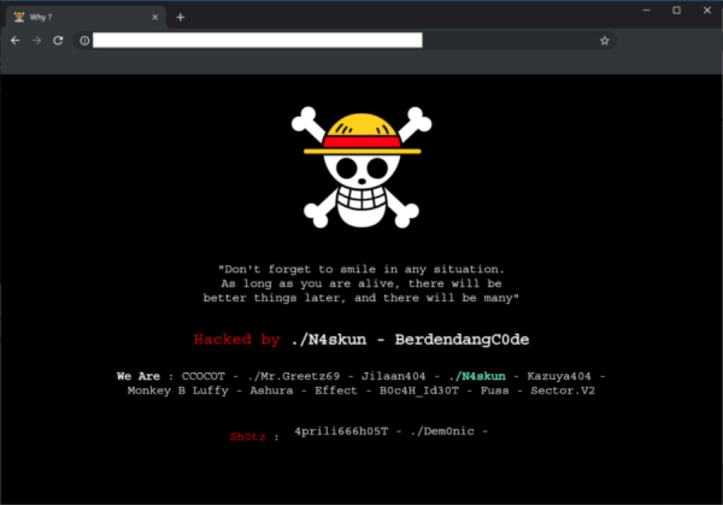Click the pirate skull logo image
723x505 pixels.
[361, 166]
